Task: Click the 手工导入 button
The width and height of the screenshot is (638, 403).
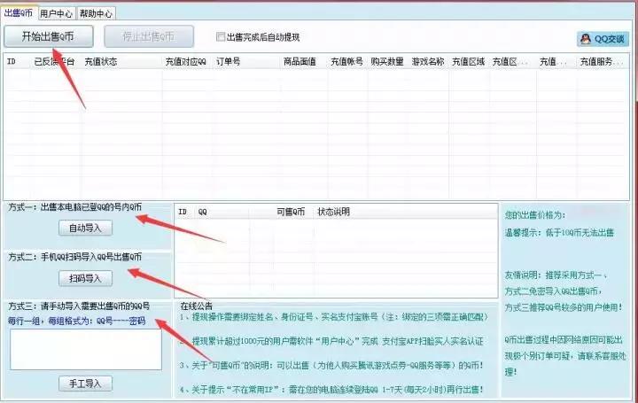Action: [x=85, y=384]
